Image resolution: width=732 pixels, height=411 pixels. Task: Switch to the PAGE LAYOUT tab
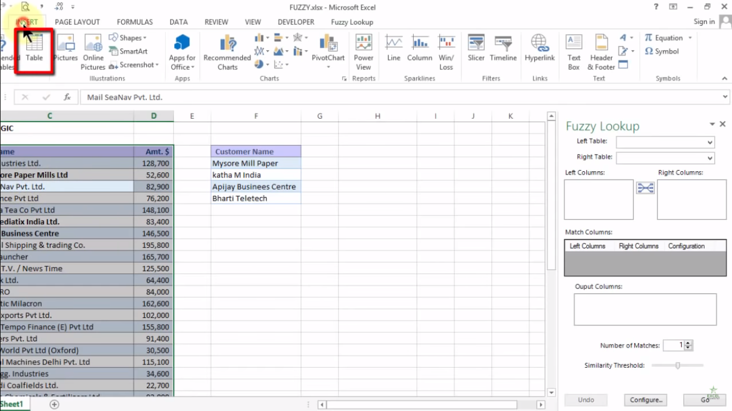77,22
